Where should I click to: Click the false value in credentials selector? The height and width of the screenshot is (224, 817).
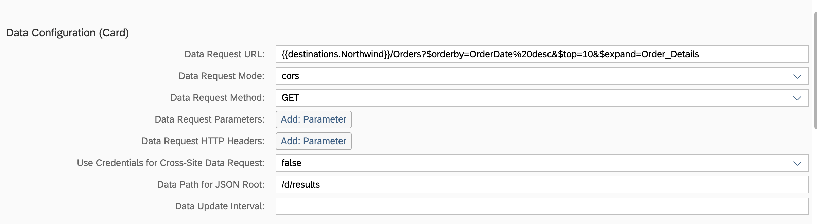click(292, 163)
